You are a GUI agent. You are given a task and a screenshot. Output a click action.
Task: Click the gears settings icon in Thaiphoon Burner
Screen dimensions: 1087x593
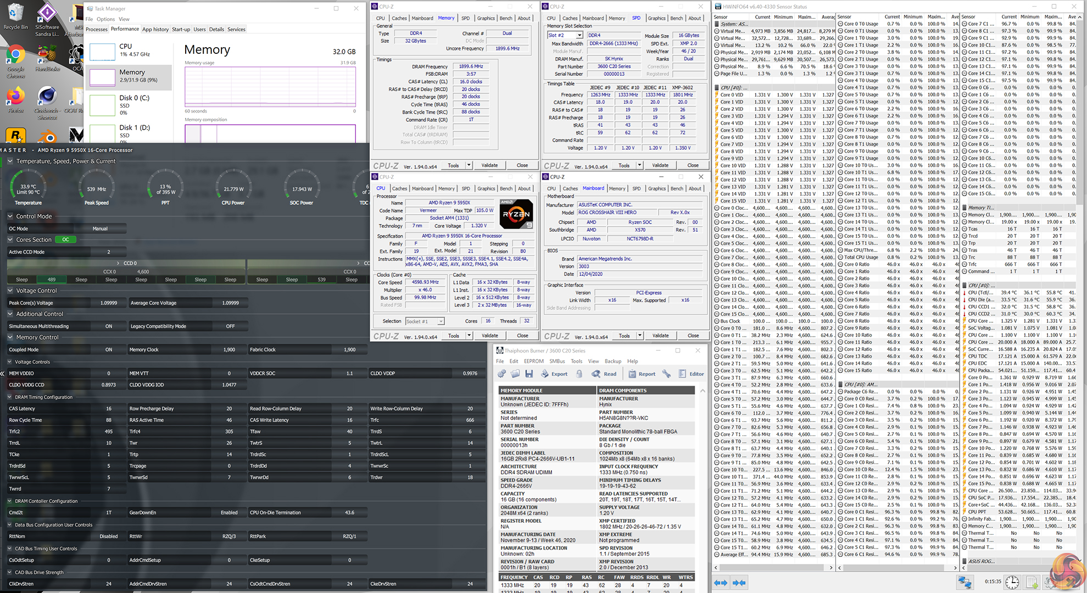point(502,374)
